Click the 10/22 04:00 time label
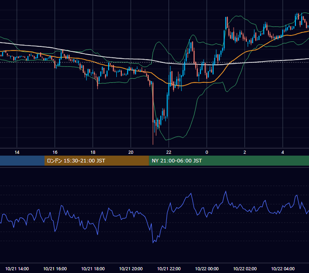The height and width of the screenshot is (273, 309). coord(283,268)
